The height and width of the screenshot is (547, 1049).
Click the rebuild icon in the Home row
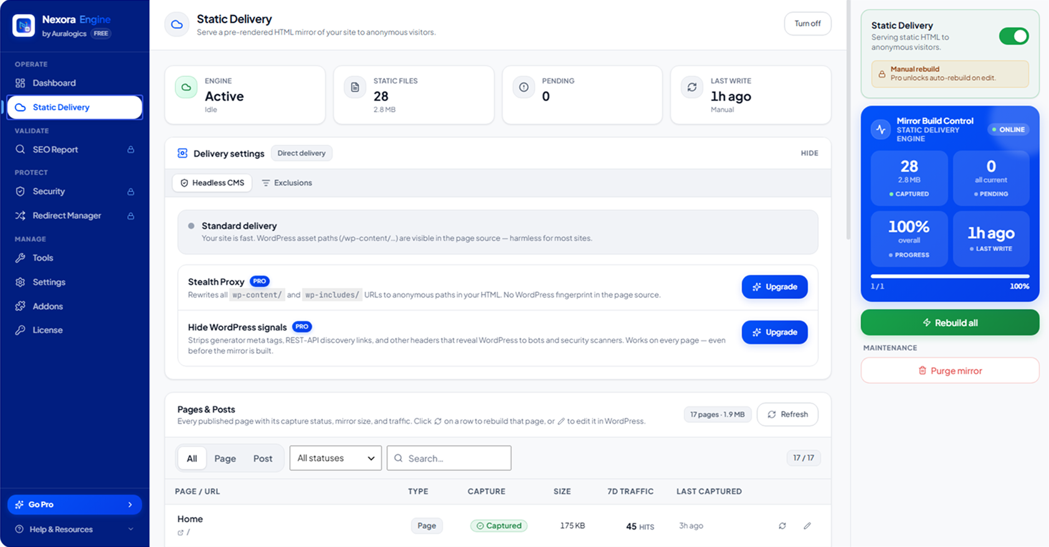click(x=782, y=526)
